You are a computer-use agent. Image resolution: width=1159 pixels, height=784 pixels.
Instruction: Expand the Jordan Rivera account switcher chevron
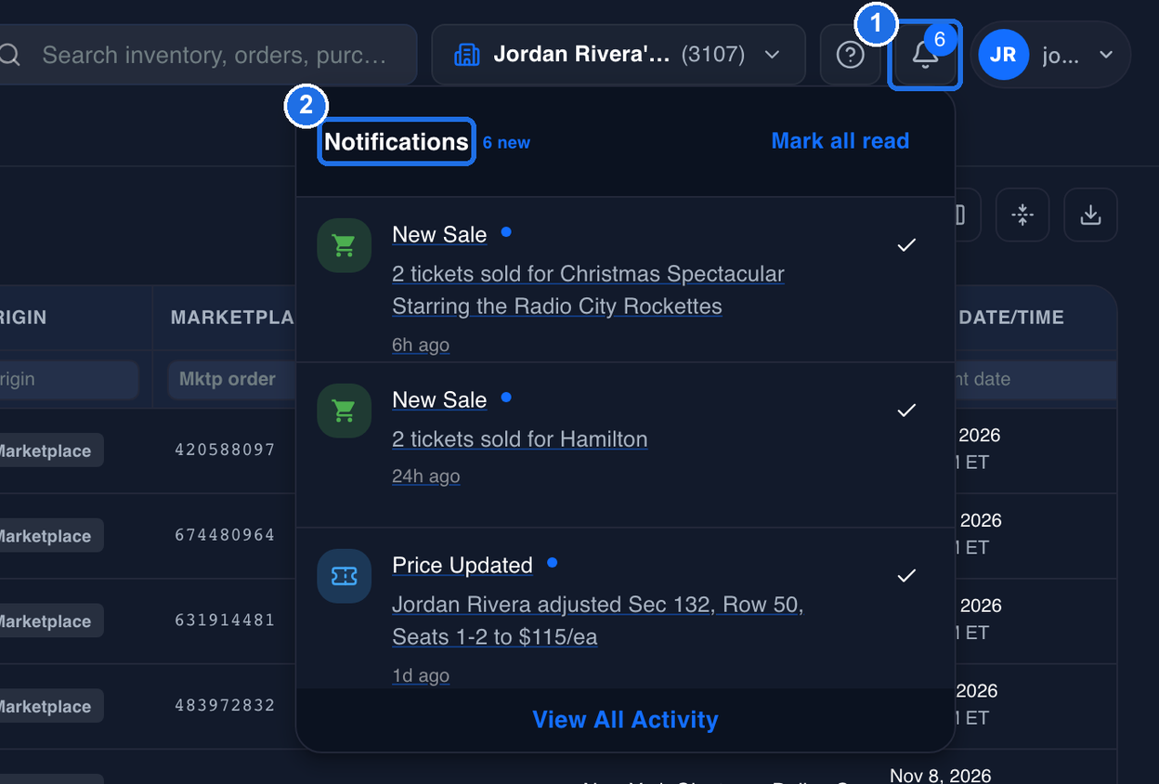tap(772, 55)
